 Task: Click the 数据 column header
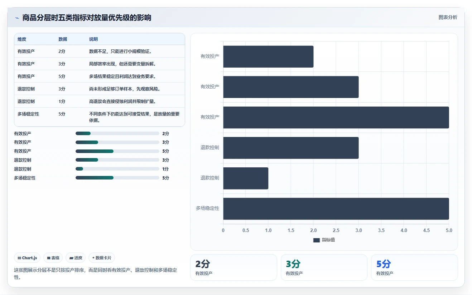point(63,39)
